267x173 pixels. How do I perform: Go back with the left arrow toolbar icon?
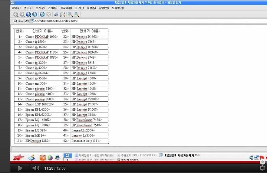click(x=16, y=14)
